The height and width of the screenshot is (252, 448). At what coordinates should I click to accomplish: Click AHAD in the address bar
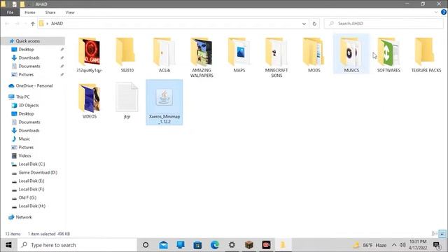point(57,23)
